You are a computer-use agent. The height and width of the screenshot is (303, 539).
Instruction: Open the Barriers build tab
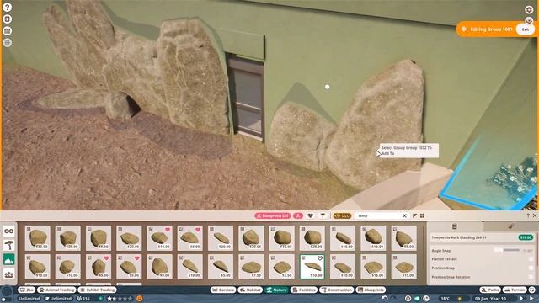click(x=223, y=290)
